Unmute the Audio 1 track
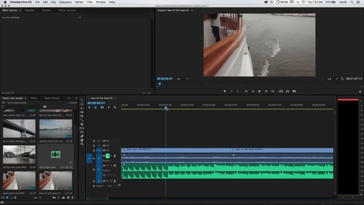 click(107, 156)
